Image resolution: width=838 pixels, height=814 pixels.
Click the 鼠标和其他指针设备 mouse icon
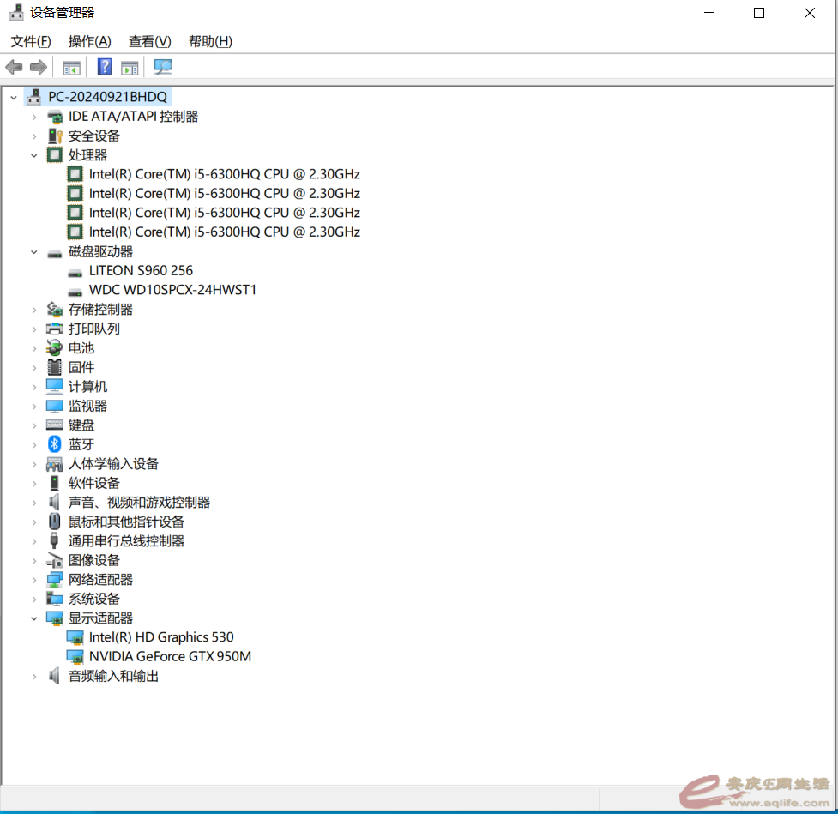[55, 522]
